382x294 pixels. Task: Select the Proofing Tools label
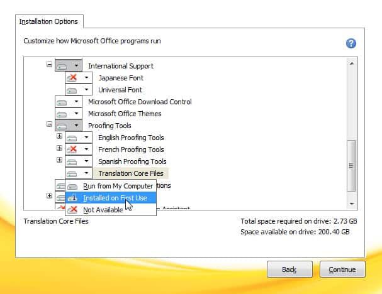pyautogui.click(x=110, y=126)
